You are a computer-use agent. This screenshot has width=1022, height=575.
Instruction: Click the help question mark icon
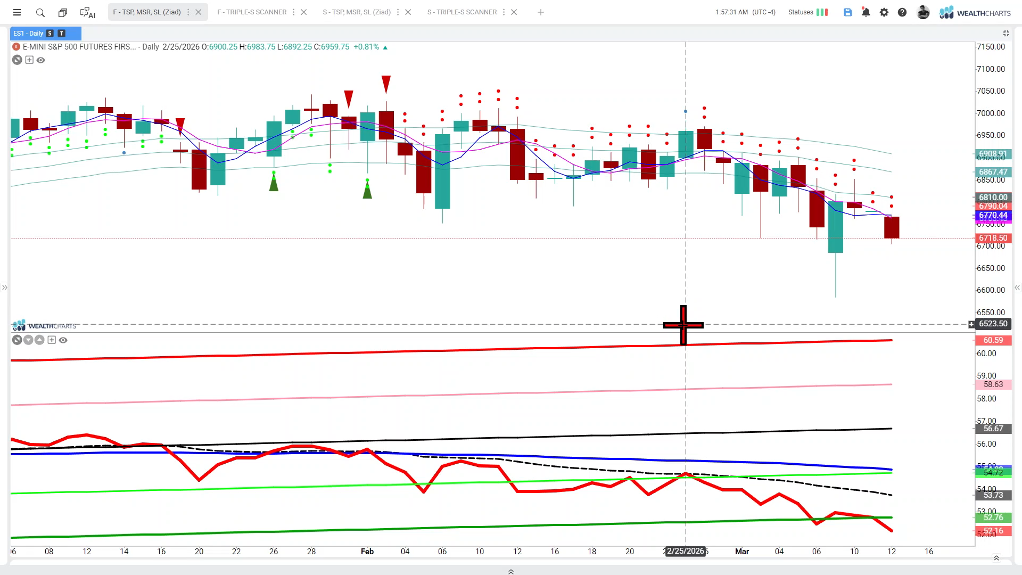click(x=902, y=12)
